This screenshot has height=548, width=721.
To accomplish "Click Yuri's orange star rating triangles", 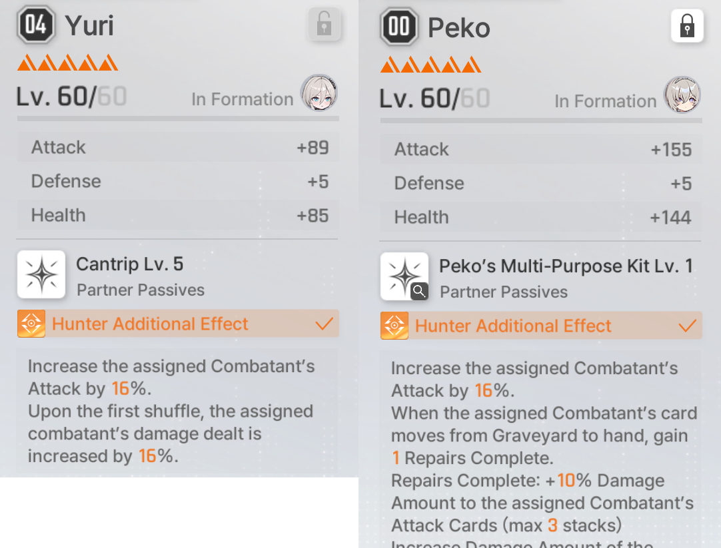I will point(67,63).
